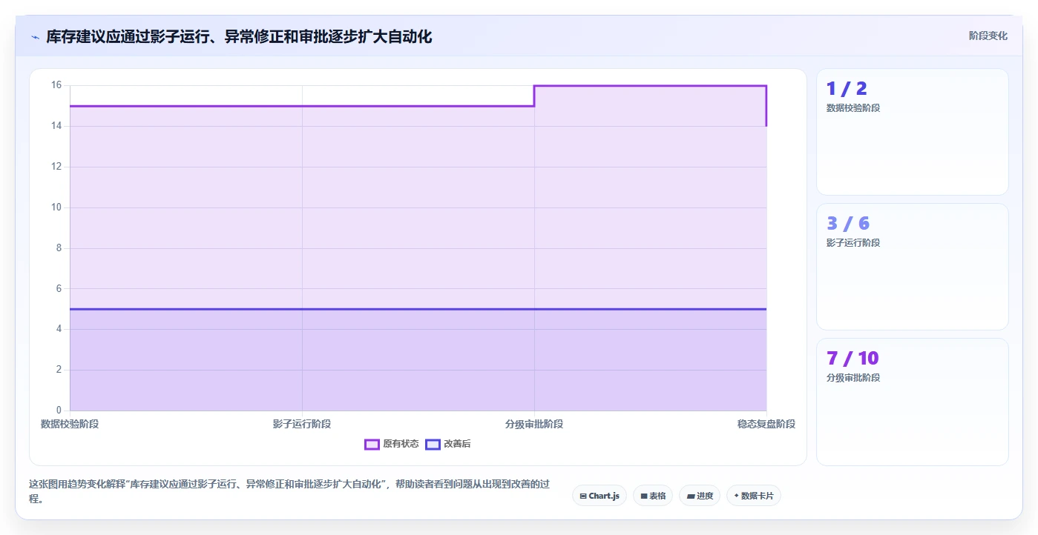
Task: Click the Chart.js chip icon
Action: coord(583,496)
